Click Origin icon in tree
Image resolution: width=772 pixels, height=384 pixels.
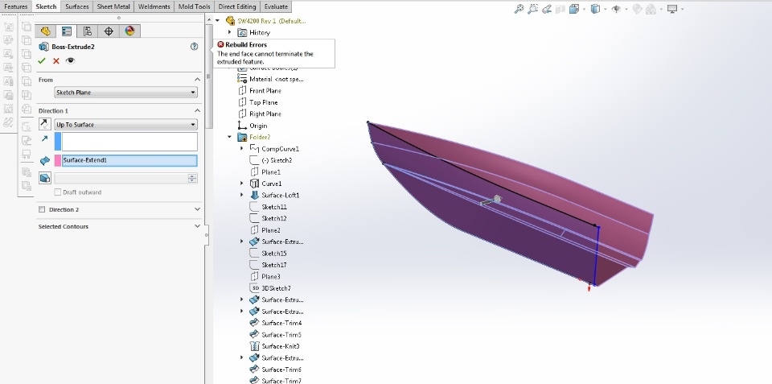[x=242, y=126]
